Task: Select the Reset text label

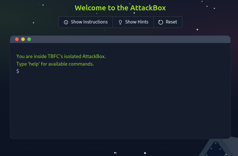Action: (171, 22)
